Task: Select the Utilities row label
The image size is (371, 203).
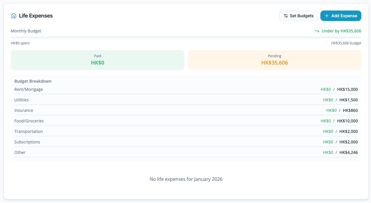Action: 21,100
